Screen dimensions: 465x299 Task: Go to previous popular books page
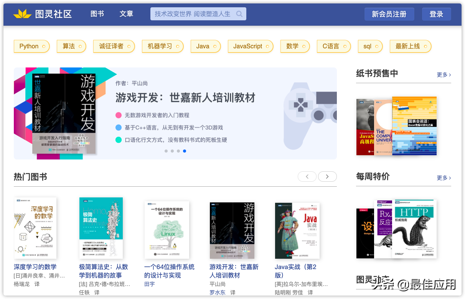point(307,176)
